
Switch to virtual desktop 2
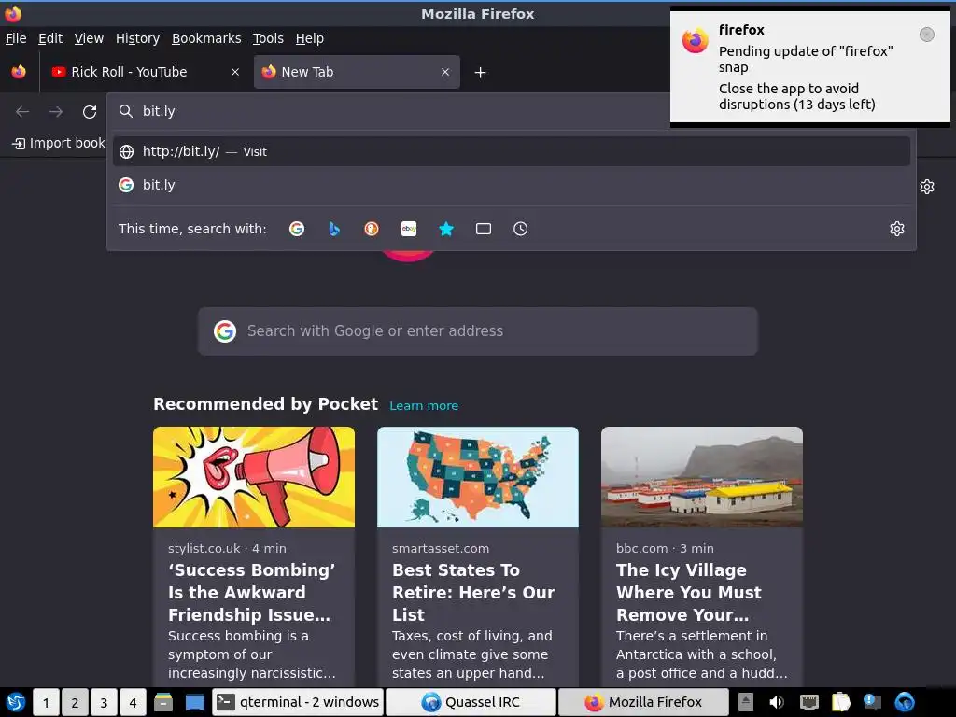coord(75,702)
